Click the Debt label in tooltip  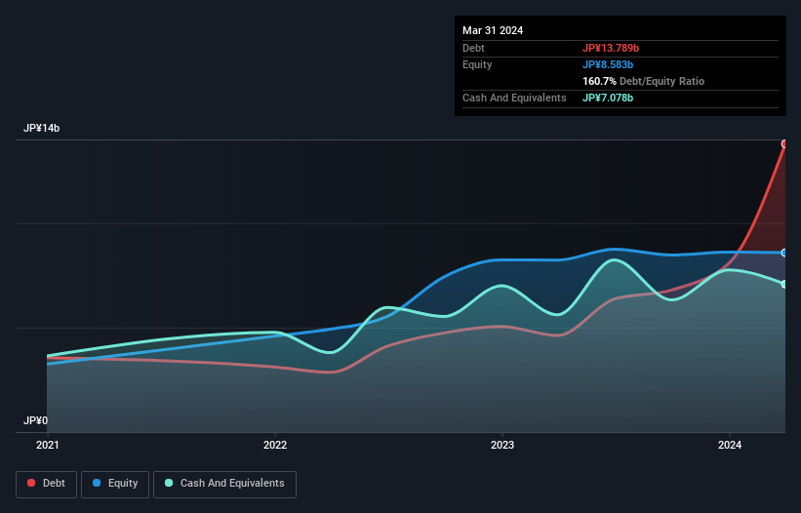pyautogui.click(x=473, y=48)
